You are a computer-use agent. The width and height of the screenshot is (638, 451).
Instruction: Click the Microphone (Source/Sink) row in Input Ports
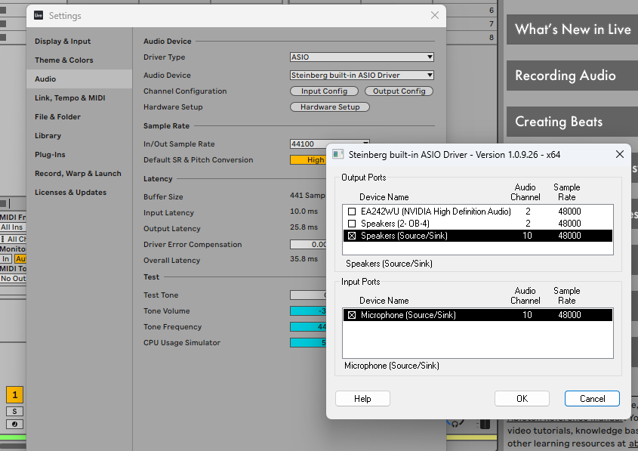tap(478, 315)
